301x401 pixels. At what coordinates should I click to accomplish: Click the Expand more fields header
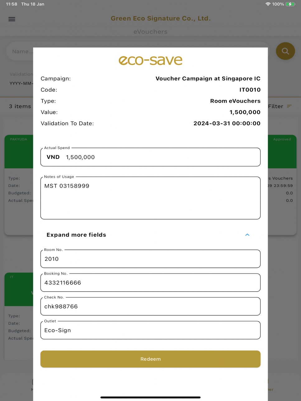tap(150, 235)
